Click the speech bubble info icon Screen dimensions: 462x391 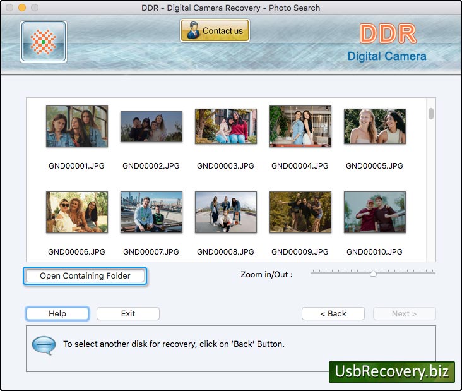44,345
